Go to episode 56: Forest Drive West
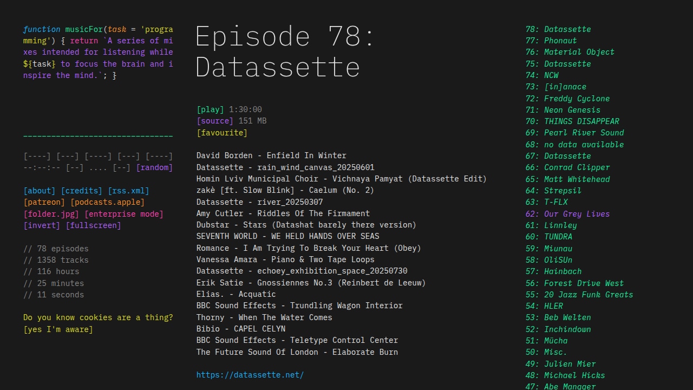 point(574,283)
